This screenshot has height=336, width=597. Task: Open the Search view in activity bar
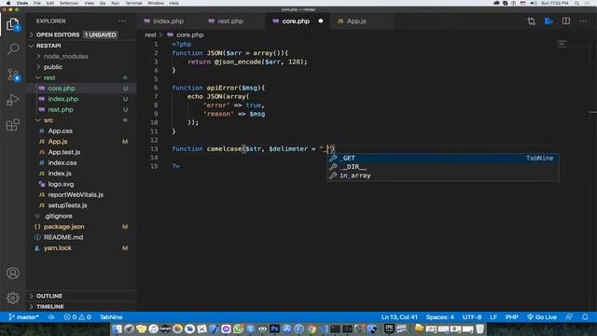pyautogui.click(x=13, y=49)
